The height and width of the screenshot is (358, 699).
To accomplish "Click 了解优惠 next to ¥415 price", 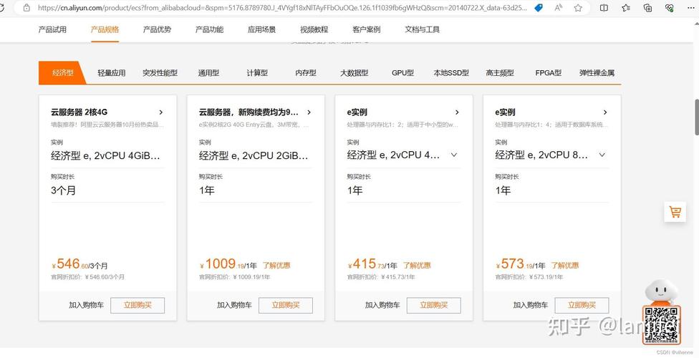I will (417, 265).
